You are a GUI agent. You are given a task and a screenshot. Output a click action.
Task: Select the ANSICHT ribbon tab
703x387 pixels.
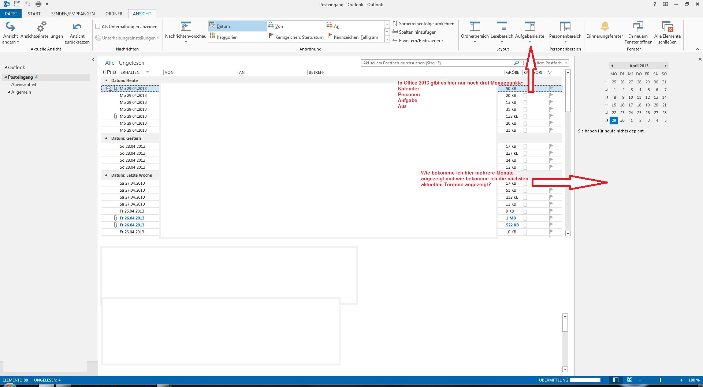coord(142,14)
